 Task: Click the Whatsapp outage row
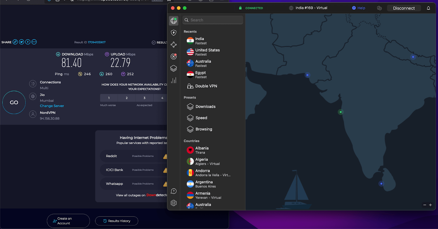(x=134, y=184)
